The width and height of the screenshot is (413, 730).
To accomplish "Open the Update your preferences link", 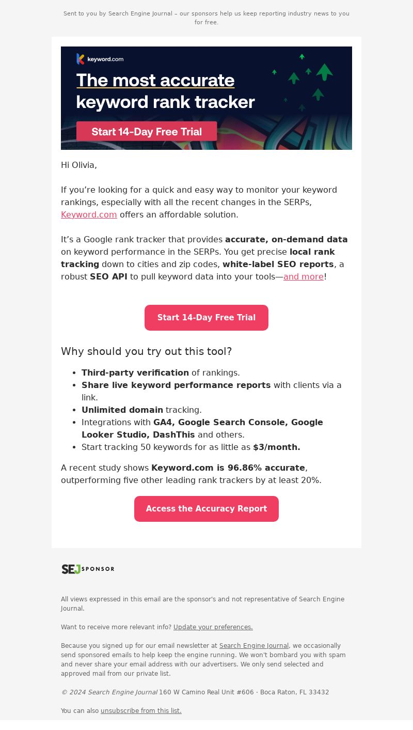I will (x=213, y=627).
